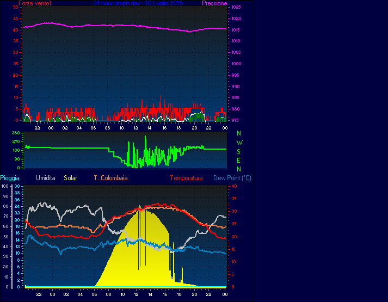
Task: Click the Umidita legend label
Action: tap(46, 178)
